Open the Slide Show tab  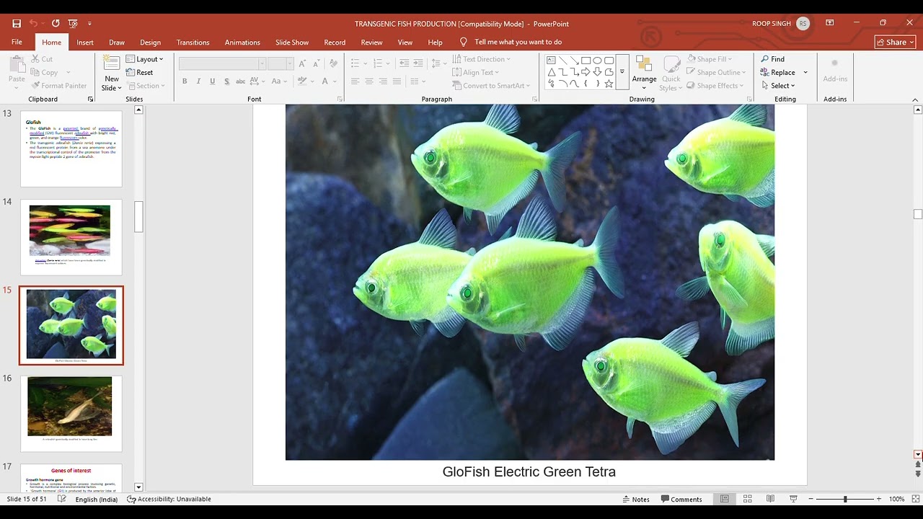click(292, 42)
